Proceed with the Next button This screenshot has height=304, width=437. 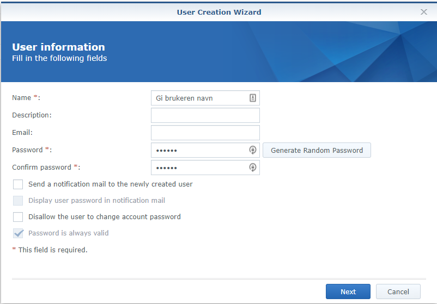348,291
